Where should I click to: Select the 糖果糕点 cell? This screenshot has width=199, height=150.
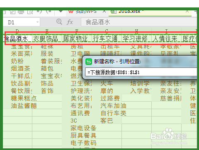tap(17, 98)
